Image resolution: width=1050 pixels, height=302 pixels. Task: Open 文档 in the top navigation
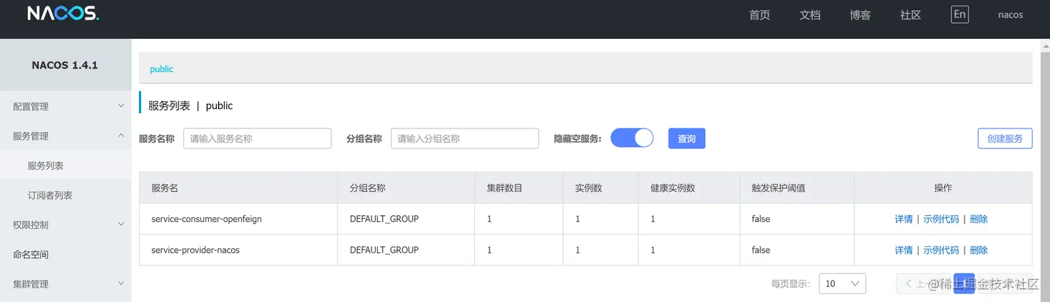pyautogui.click(x=810, y=15)
